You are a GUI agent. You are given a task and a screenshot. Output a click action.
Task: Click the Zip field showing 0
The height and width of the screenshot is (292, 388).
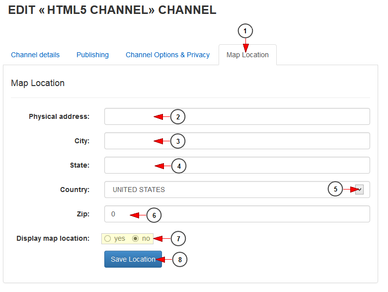(x=237, y=214)
